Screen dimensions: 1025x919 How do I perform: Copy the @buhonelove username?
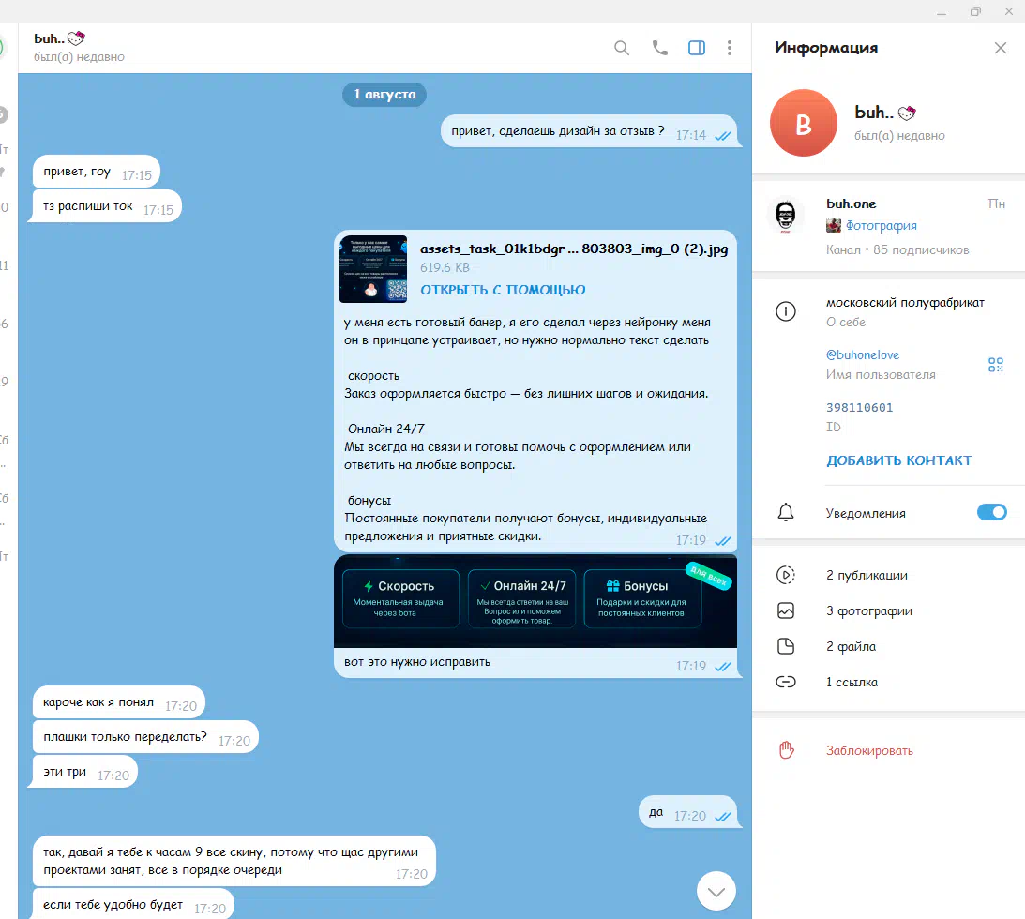[862, 355]
